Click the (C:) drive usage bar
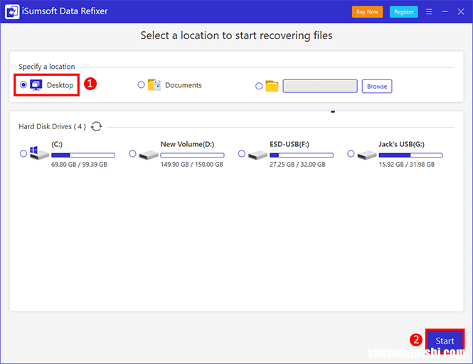This screenshot has width=473, height=364. coord(83,155)
